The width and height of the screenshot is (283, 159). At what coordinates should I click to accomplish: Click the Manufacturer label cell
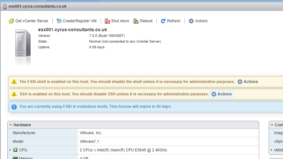(x=43, y=133)
